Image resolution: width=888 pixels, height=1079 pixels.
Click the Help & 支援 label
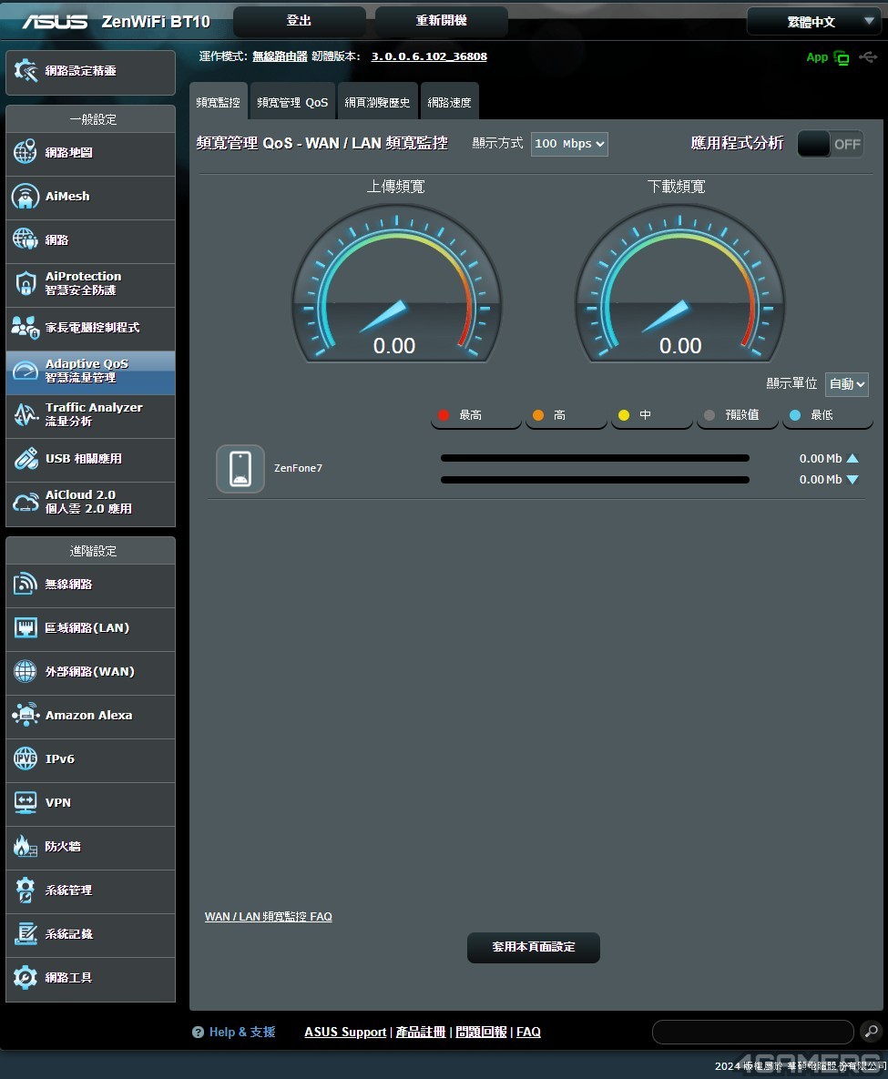[242, 1032]
